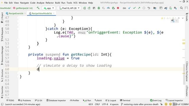
Task: Open the Refactor menu
Action: pyautogui.click(x=50, y=3)
